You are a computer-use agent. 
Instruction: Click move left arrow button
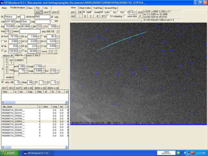pos(49,51)
